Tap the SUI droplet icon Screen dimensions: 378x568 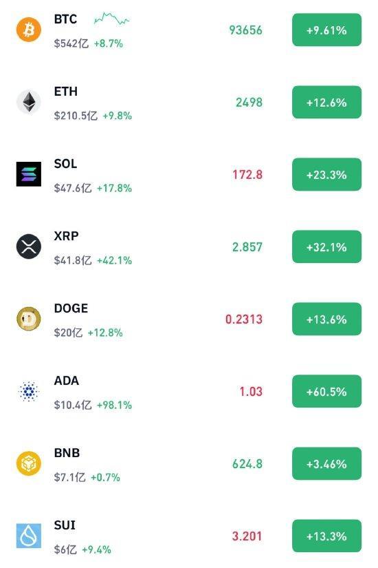coord(29,536)
